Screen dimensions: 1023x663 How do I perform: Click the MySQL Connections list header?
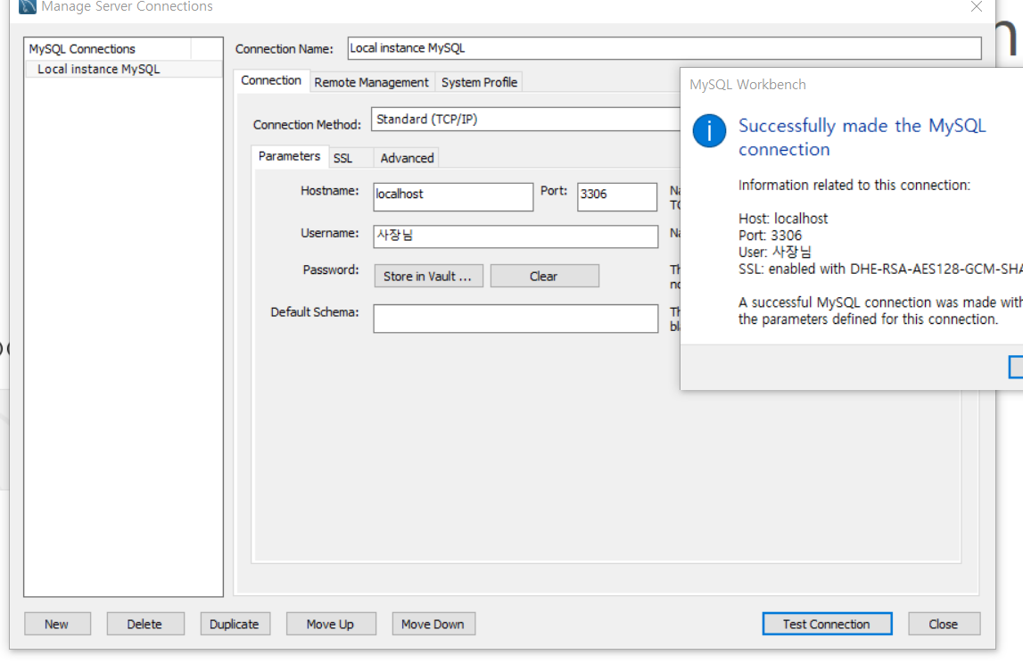click(x=108, y=49)
